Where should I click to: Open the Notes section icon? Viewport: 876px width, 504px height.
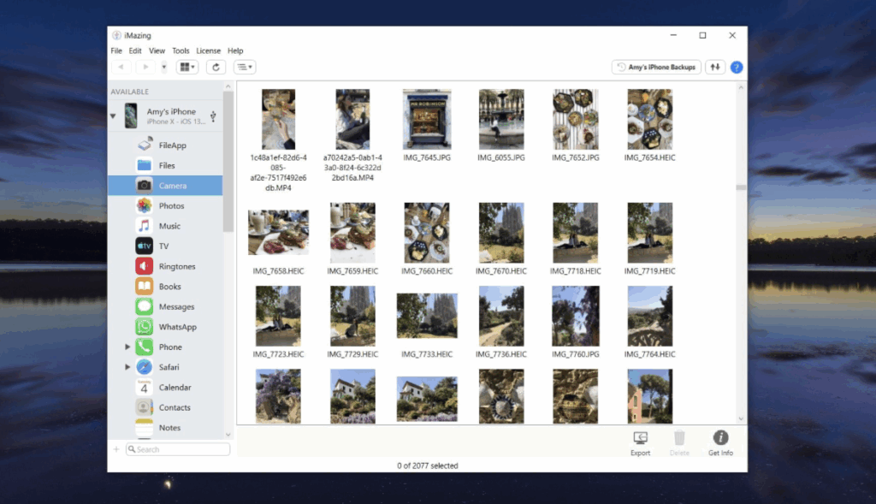point(144,428)
